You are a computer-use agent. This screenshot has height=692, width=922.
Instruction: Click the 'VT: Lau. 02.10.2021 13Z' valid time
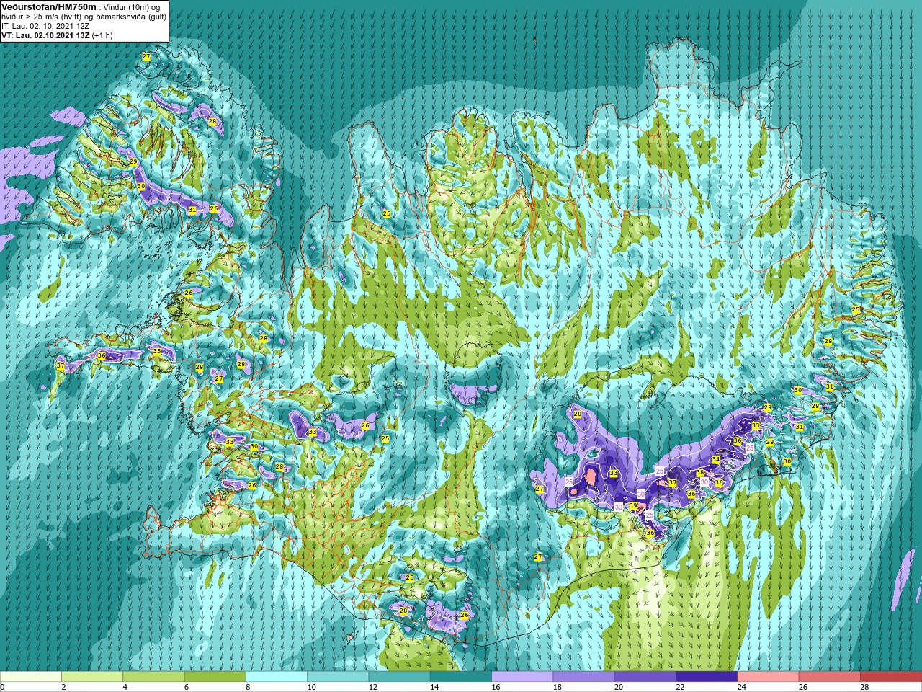point(45,35)
